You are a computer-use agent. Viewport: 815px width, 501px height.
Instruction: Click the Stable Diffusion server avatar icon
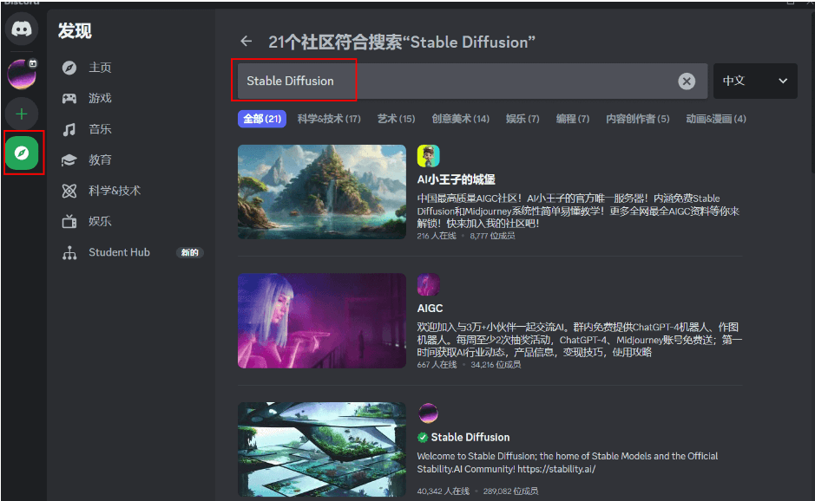pos(428,413)
